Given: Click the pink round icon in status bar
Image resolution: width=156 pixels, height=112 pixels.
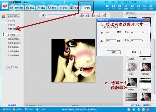Looking at the screenshot, I should click(144, 109).
